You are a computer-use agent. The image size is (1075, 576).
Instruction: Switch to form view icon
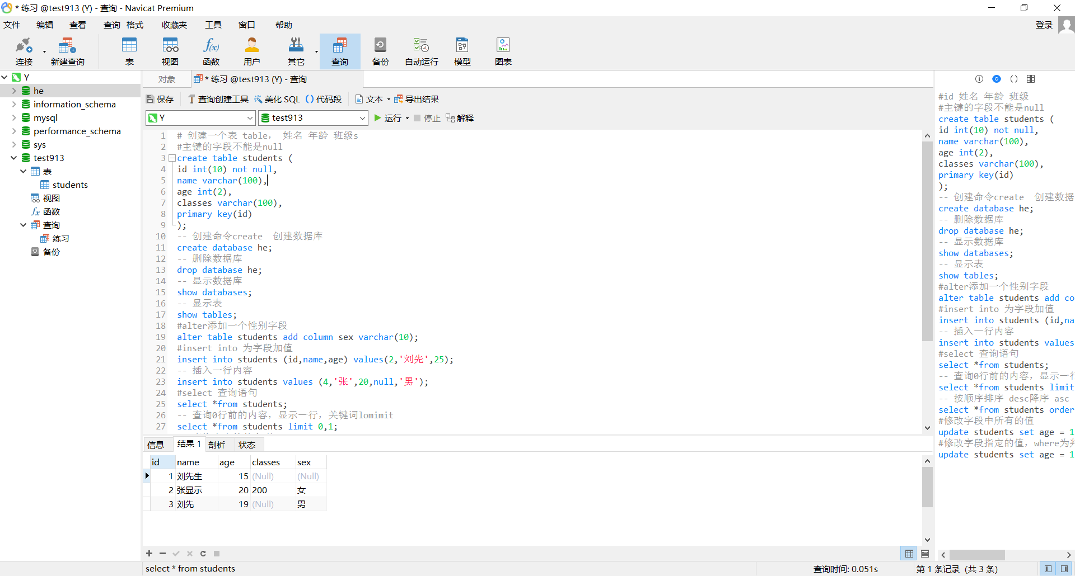[x=925, y=553]
